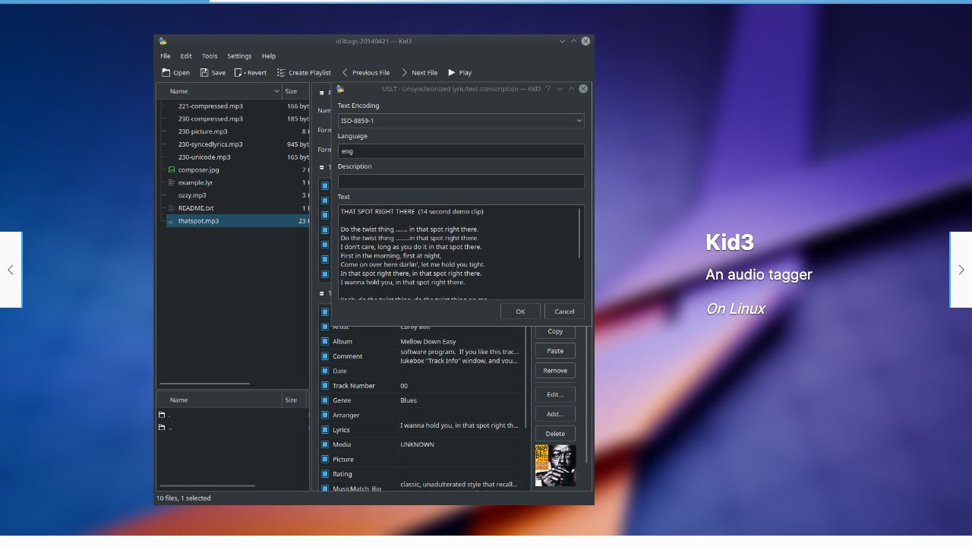Click the Name column header in directory list
Image resolution: width=972 pixels, height=547 pixels.
(x=219, y=400)
